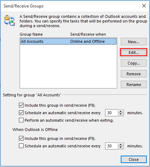Select the All Accounts group row
150x167 pixels.
(68, 41)
